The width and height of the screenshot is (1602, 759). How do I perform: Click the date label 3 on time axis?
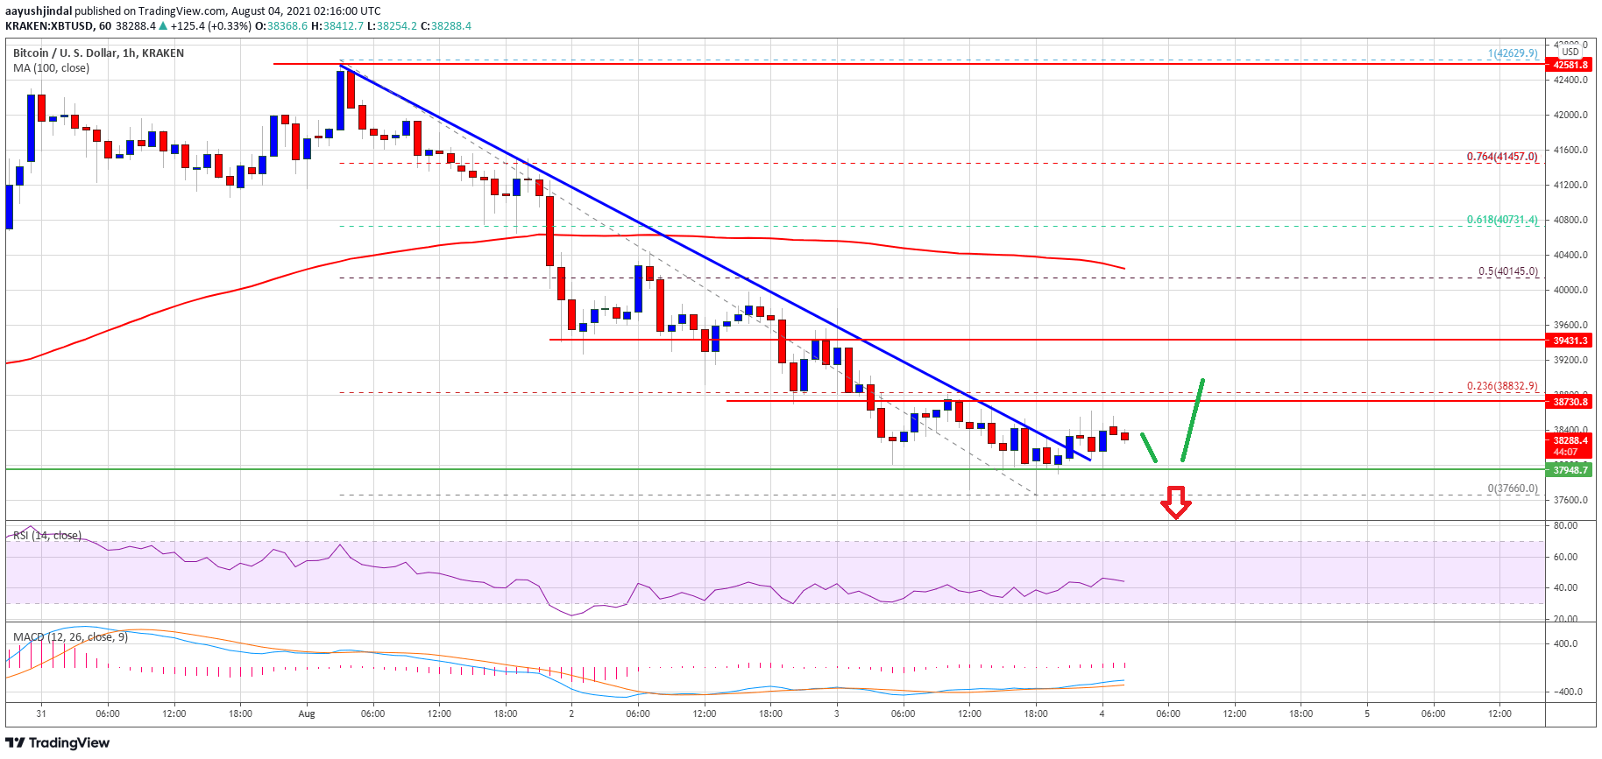(837, 713)
